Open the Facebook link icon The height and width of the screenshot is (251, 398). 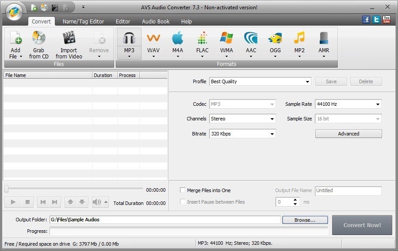pos(366,19)
